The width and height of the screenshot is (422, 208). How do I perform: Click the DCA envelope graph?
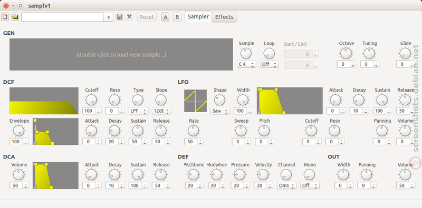click(x=55, y=175)
